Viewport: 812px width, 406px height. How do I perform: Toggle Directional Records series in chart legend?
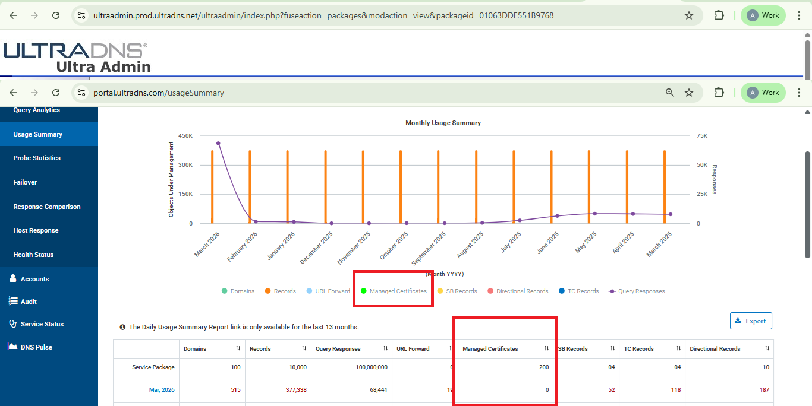(518, 291)
